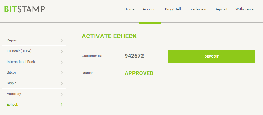
Task: Open the Withdrawal page
Action: [x=245, y=9]
